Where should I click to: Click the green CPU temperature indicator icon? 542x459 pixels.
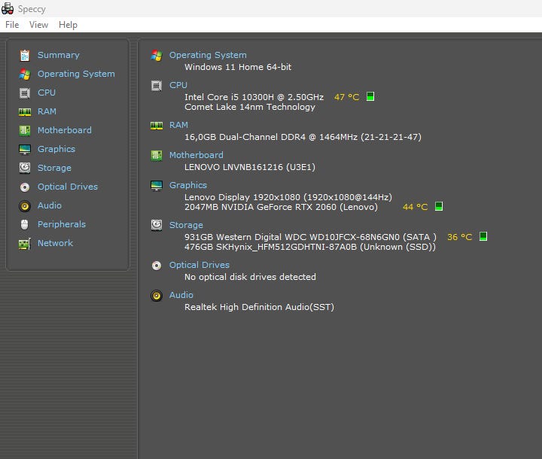(370, 96)
